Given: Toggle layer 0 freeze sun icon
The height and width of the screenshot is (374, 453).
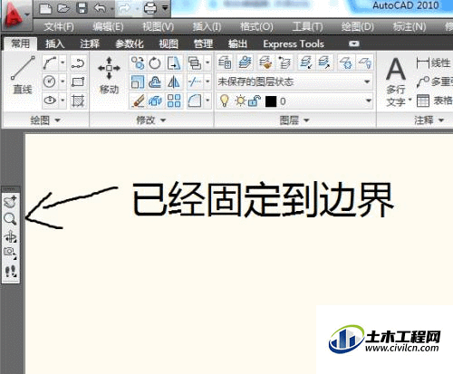Looking at the screenshot, I should tap(240, 101).
